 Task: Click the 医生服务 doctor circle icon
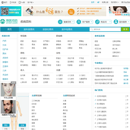click(116, 22)
